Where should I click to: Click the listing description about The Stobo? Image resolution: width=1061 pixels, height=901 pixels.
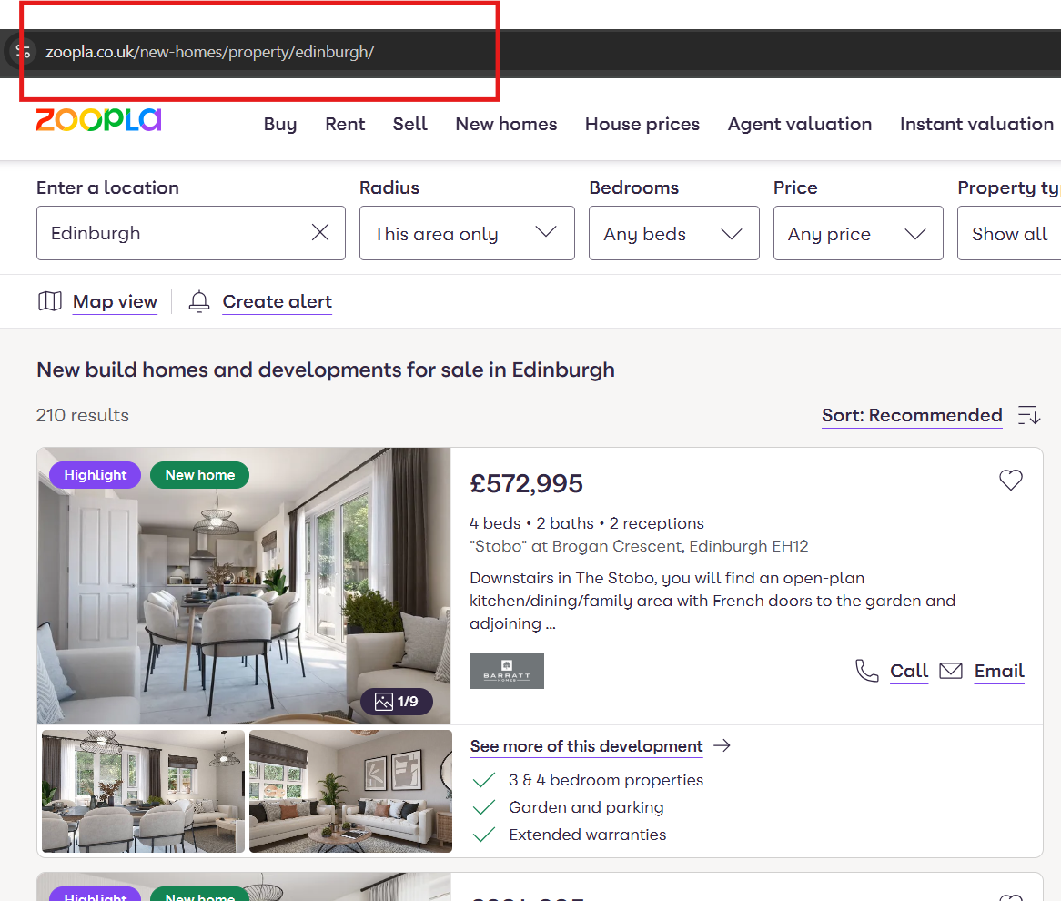pos(712,601)
